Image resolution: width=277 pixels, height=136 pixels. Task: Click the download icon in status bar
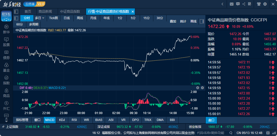click(x=268, y=133)
